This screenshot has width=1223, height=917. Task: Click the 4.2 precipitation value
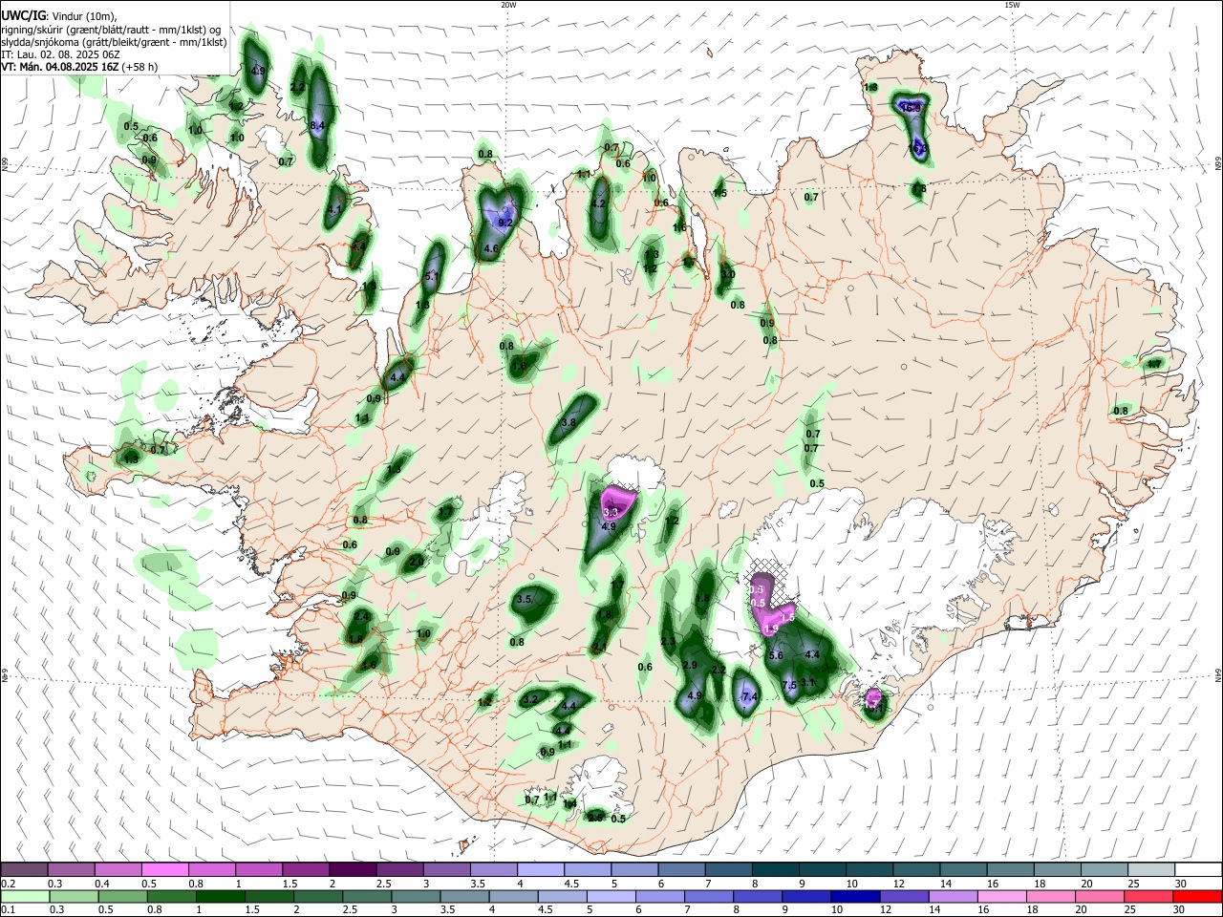599,203
